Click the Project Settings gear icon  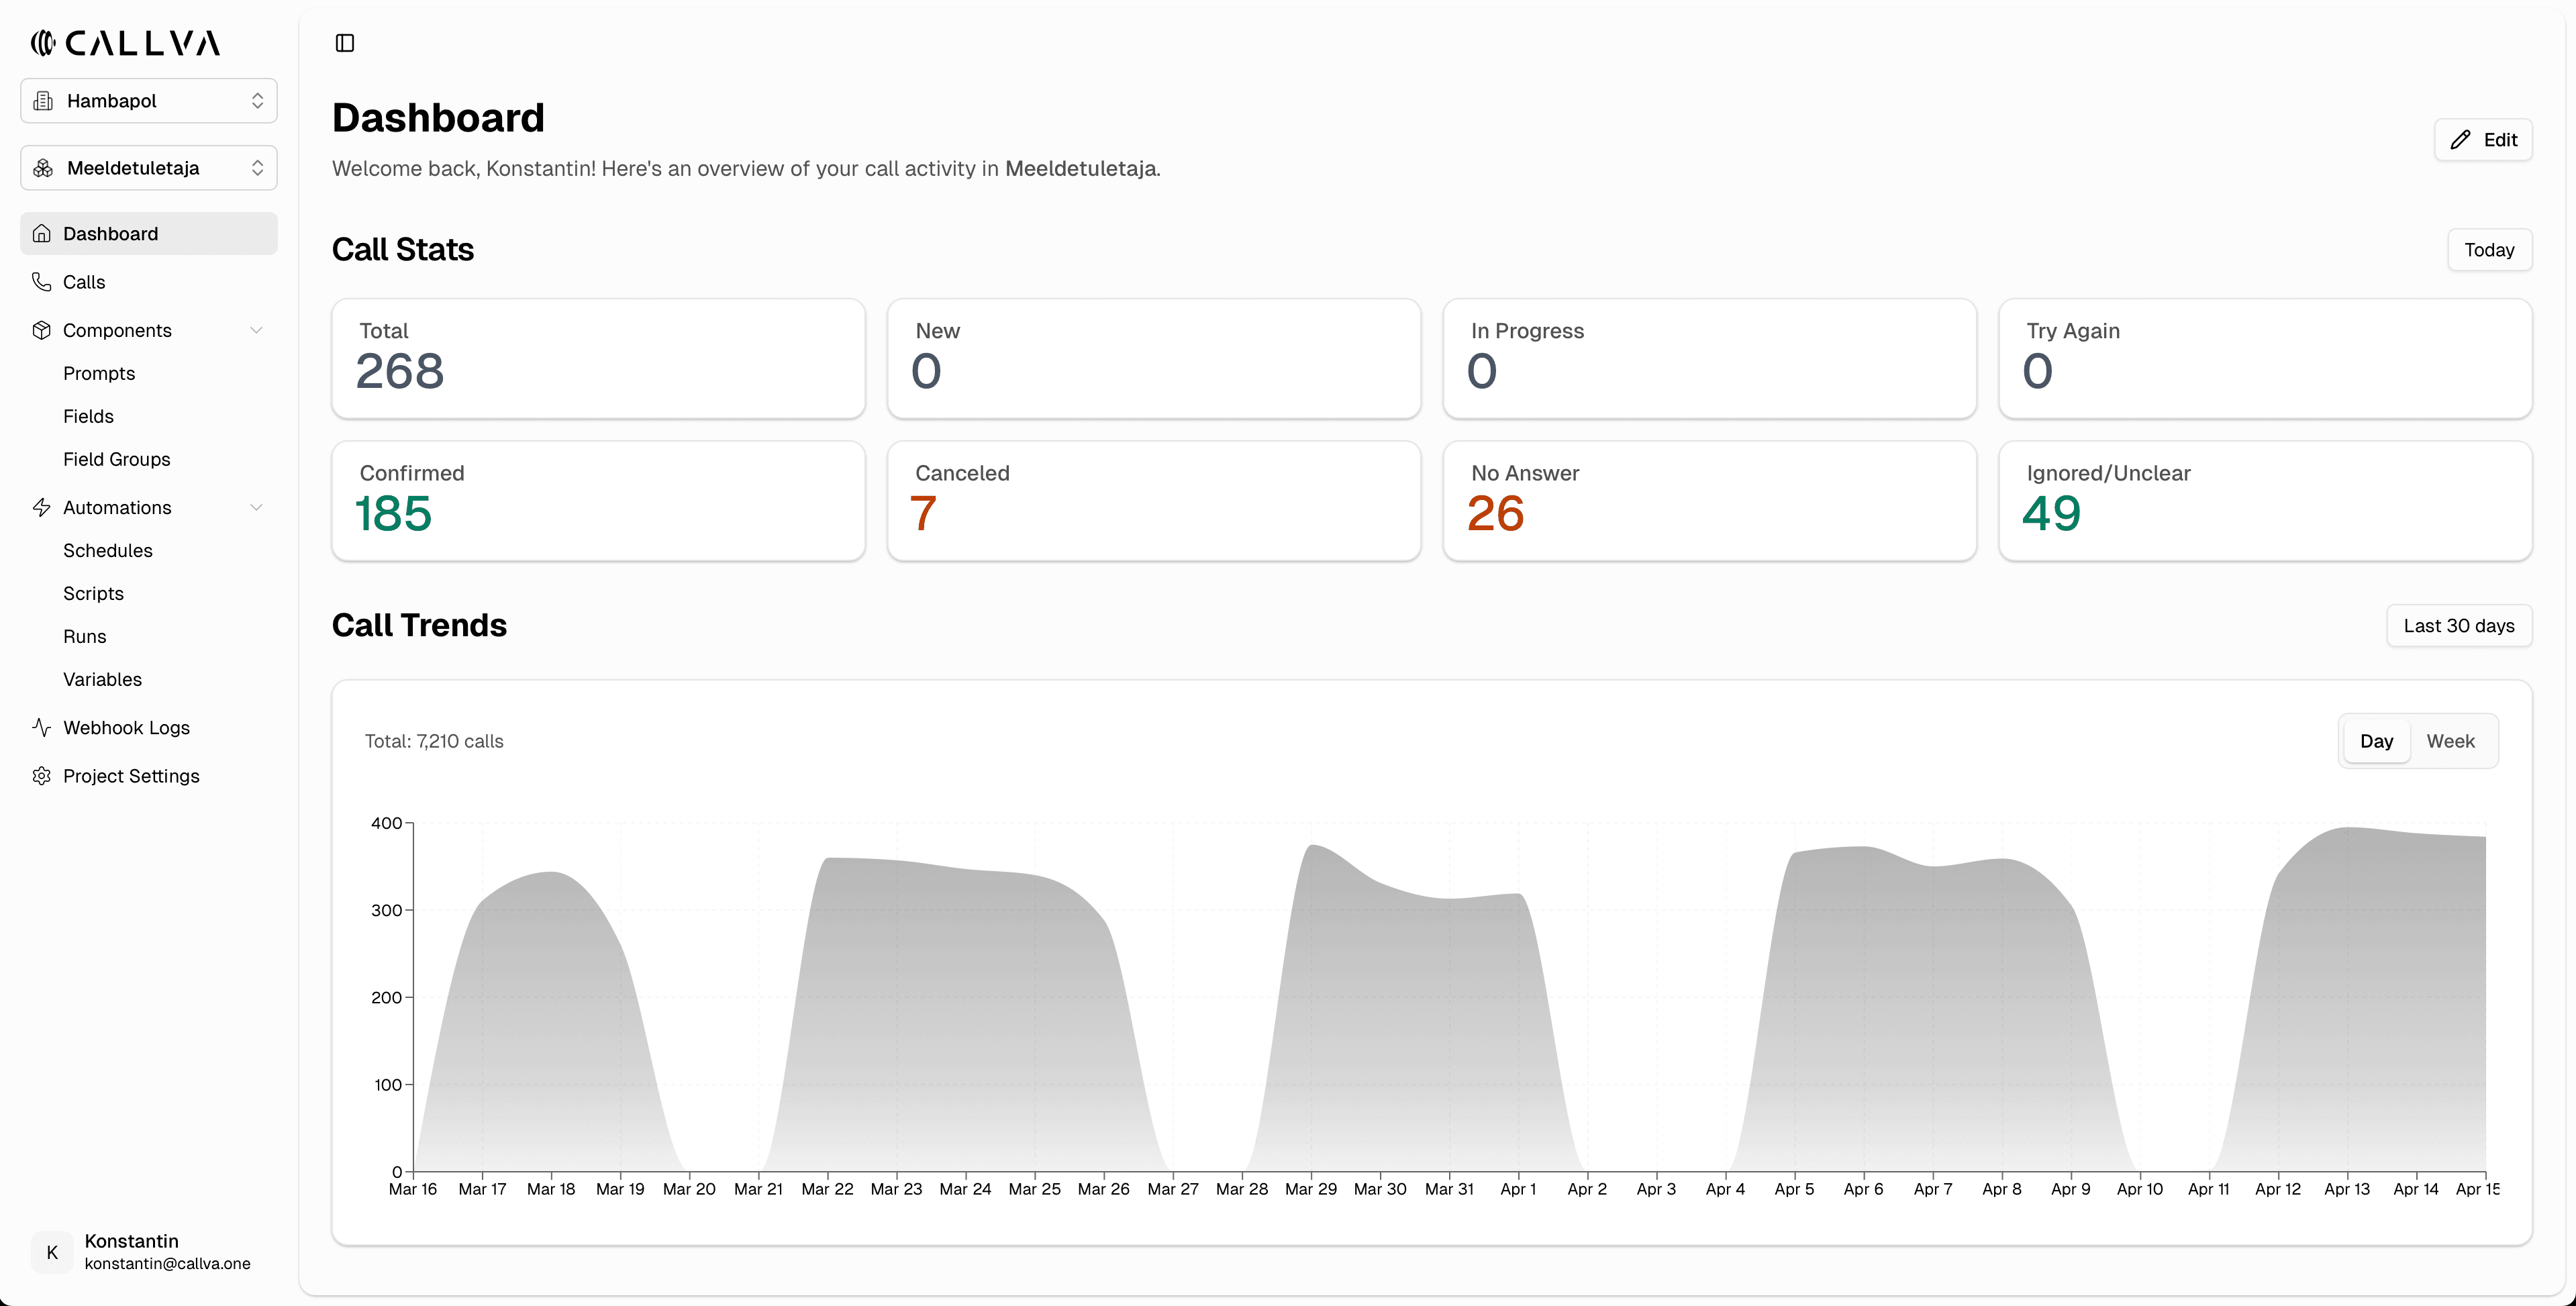click(41, 776)
